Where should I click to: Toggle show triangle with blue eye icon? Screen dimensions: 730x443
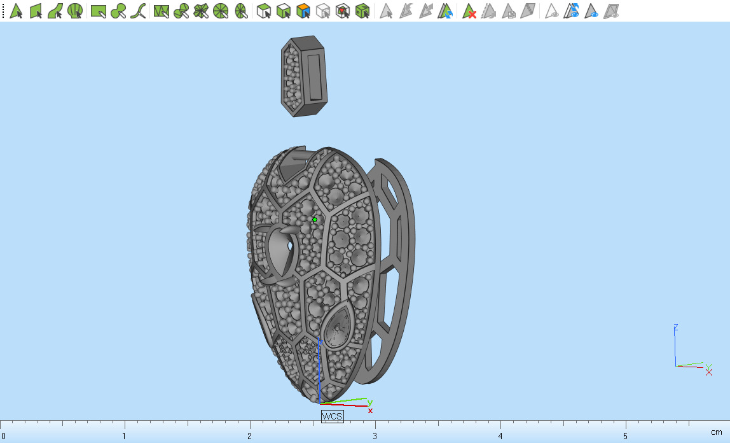(591, 10)
